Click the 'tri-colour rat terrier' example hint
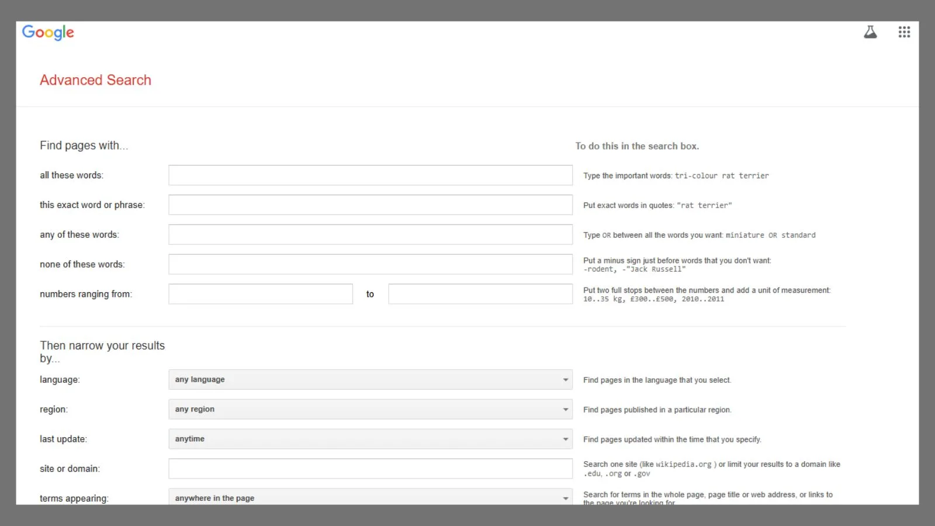 (x=722, y=176)
